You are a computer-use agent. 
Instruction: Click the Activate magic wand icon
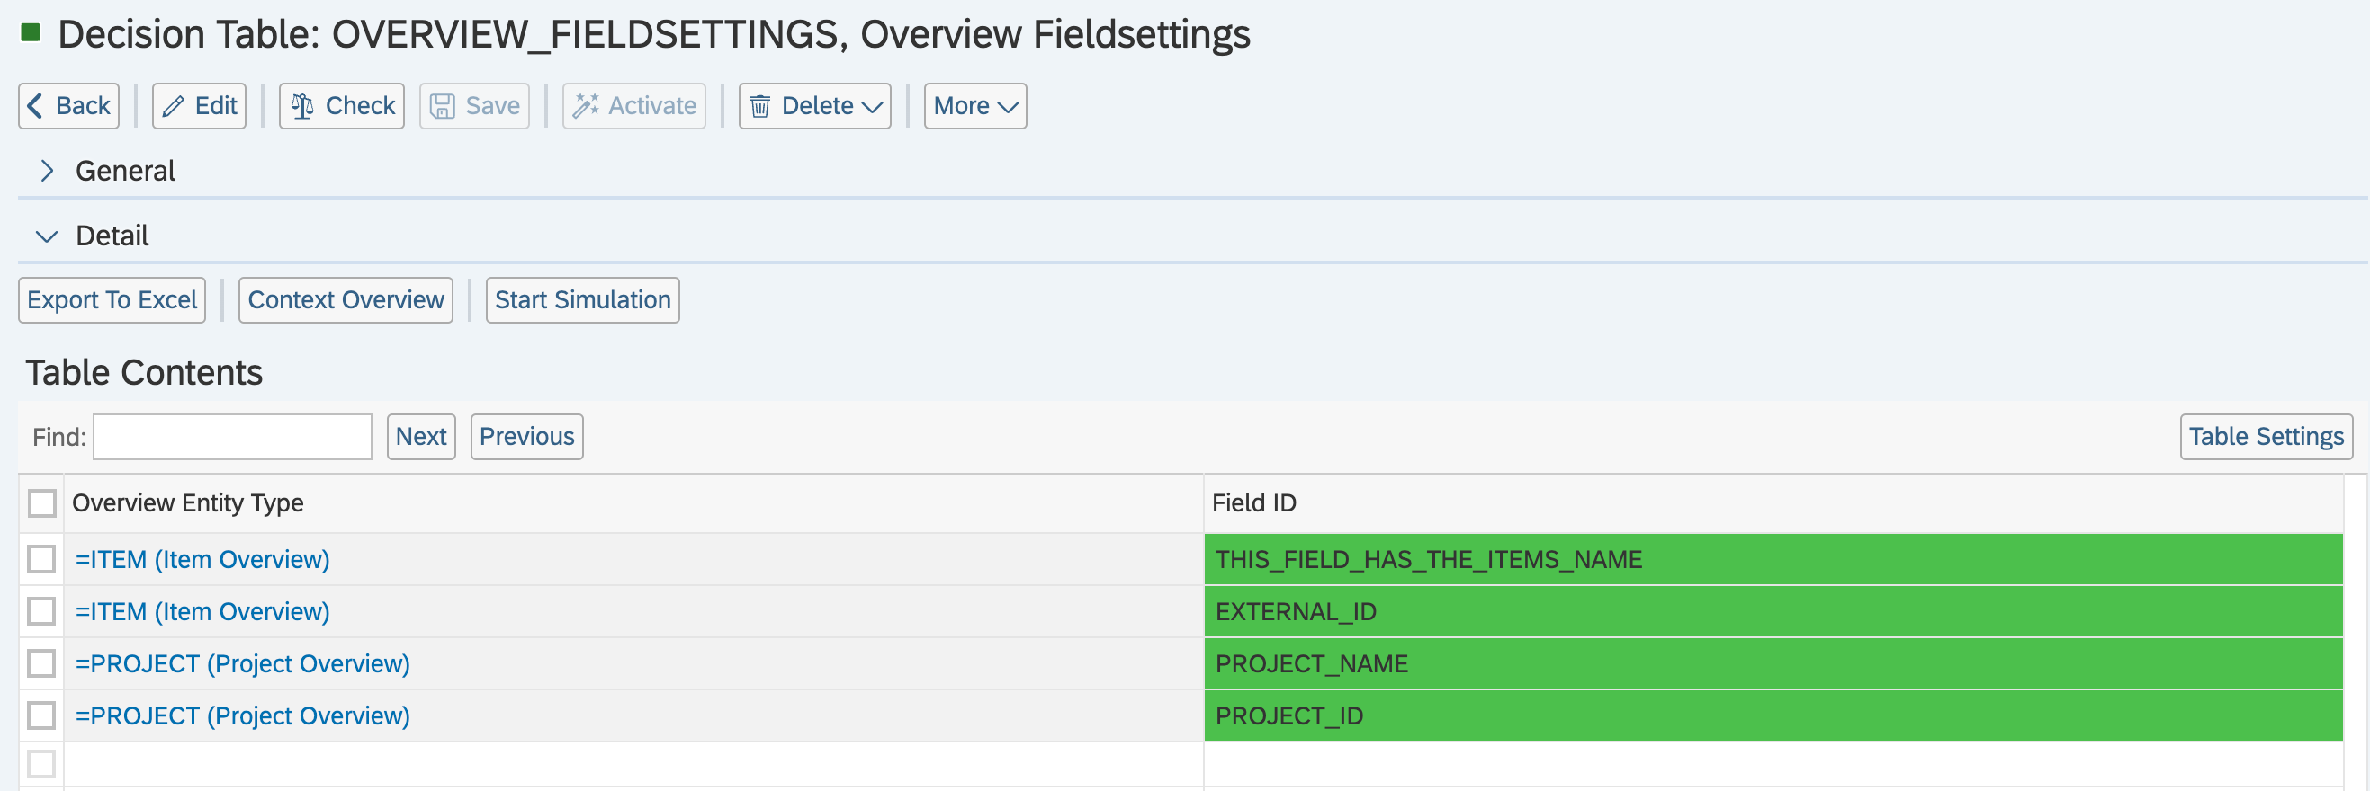click(585, 107)
